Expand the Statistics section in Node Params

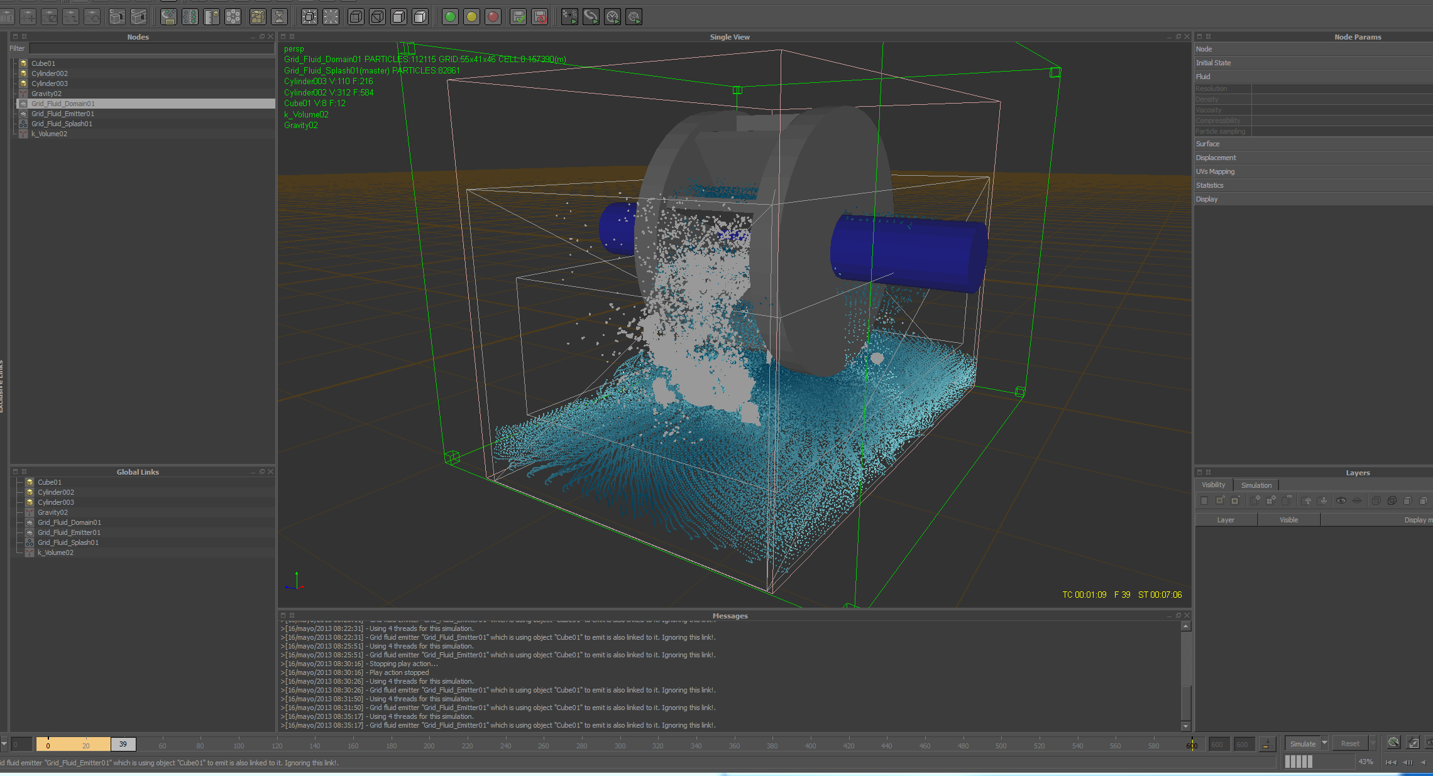(x=1210, y=185)
